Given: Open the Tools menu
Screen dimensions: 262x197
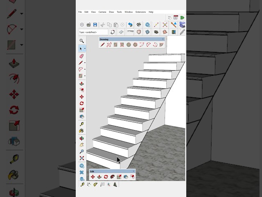Looking at the screenshot, I should coord(119,12).
